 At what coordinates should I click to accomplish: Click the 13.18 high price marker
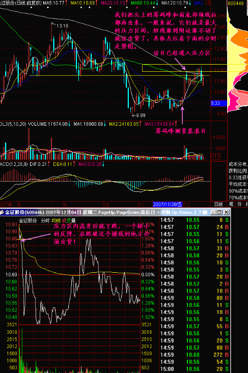click(x=62, y=25)
